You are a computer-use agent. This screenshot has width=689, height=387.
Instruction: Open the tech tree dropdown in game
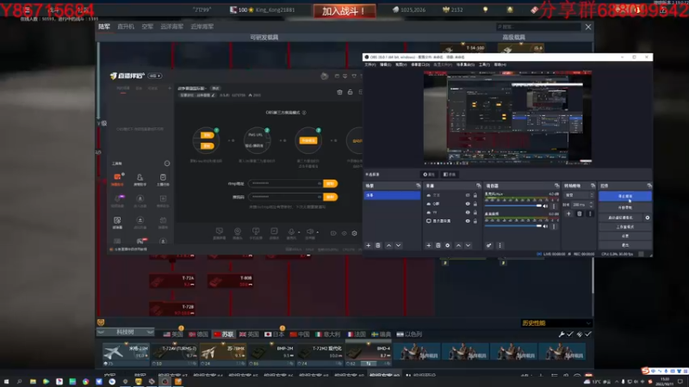coord(125,332)
